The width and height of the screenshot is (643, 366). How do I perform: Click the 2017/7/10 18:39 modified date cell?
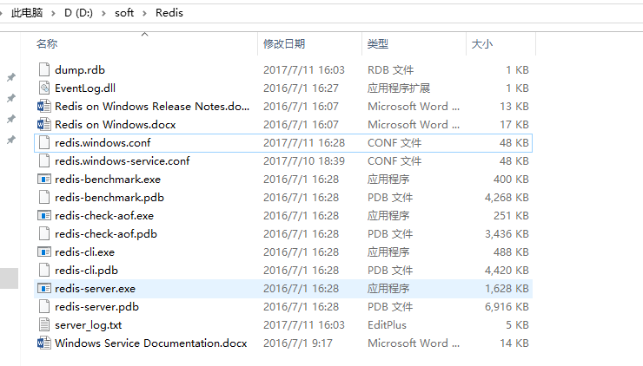click(304, 161)
